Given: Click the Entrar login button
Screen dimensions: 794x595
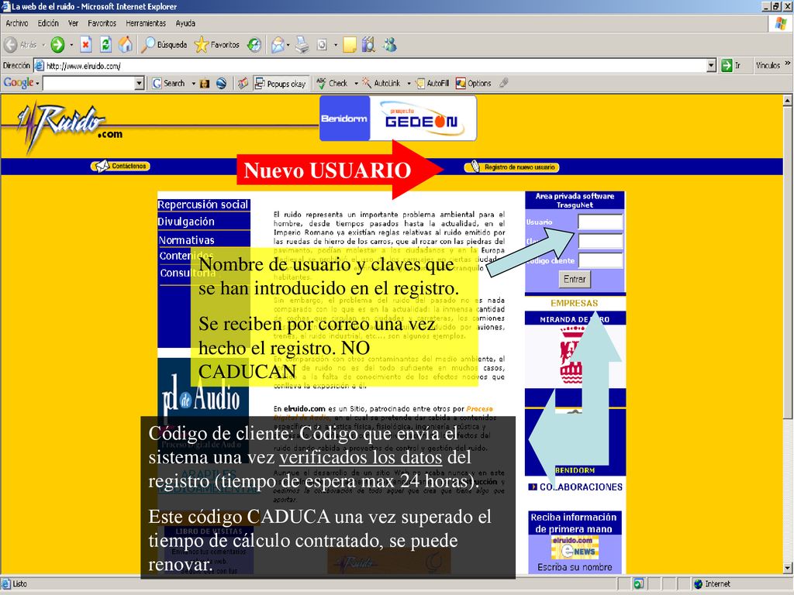Looking at the screenshot, I should 575,279.
